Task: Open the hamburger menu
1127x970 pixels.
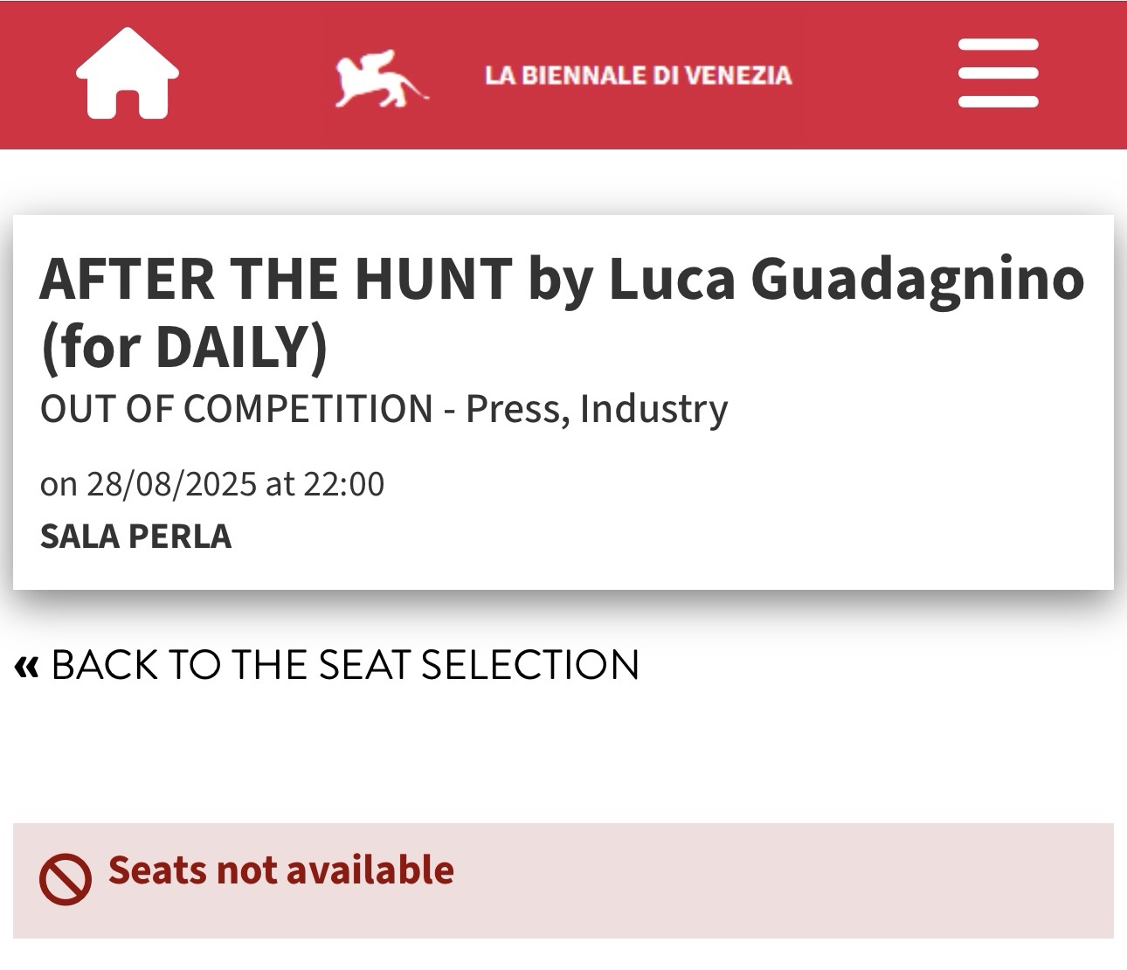Action: tap(998, 73)
